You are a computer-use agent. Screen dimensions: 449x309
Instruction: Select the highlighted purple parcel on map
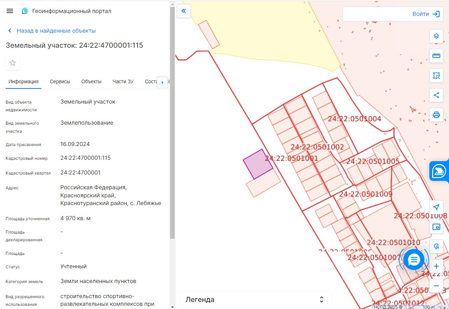[258, 164]
